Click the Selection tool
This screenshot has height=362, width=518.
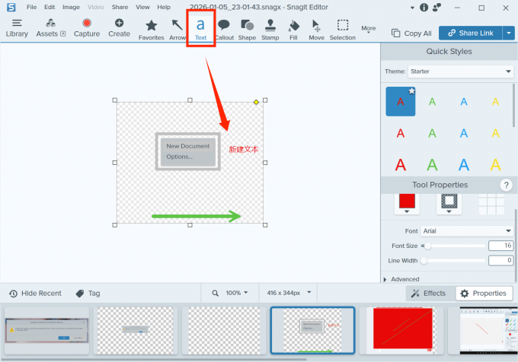coord(343,28)
